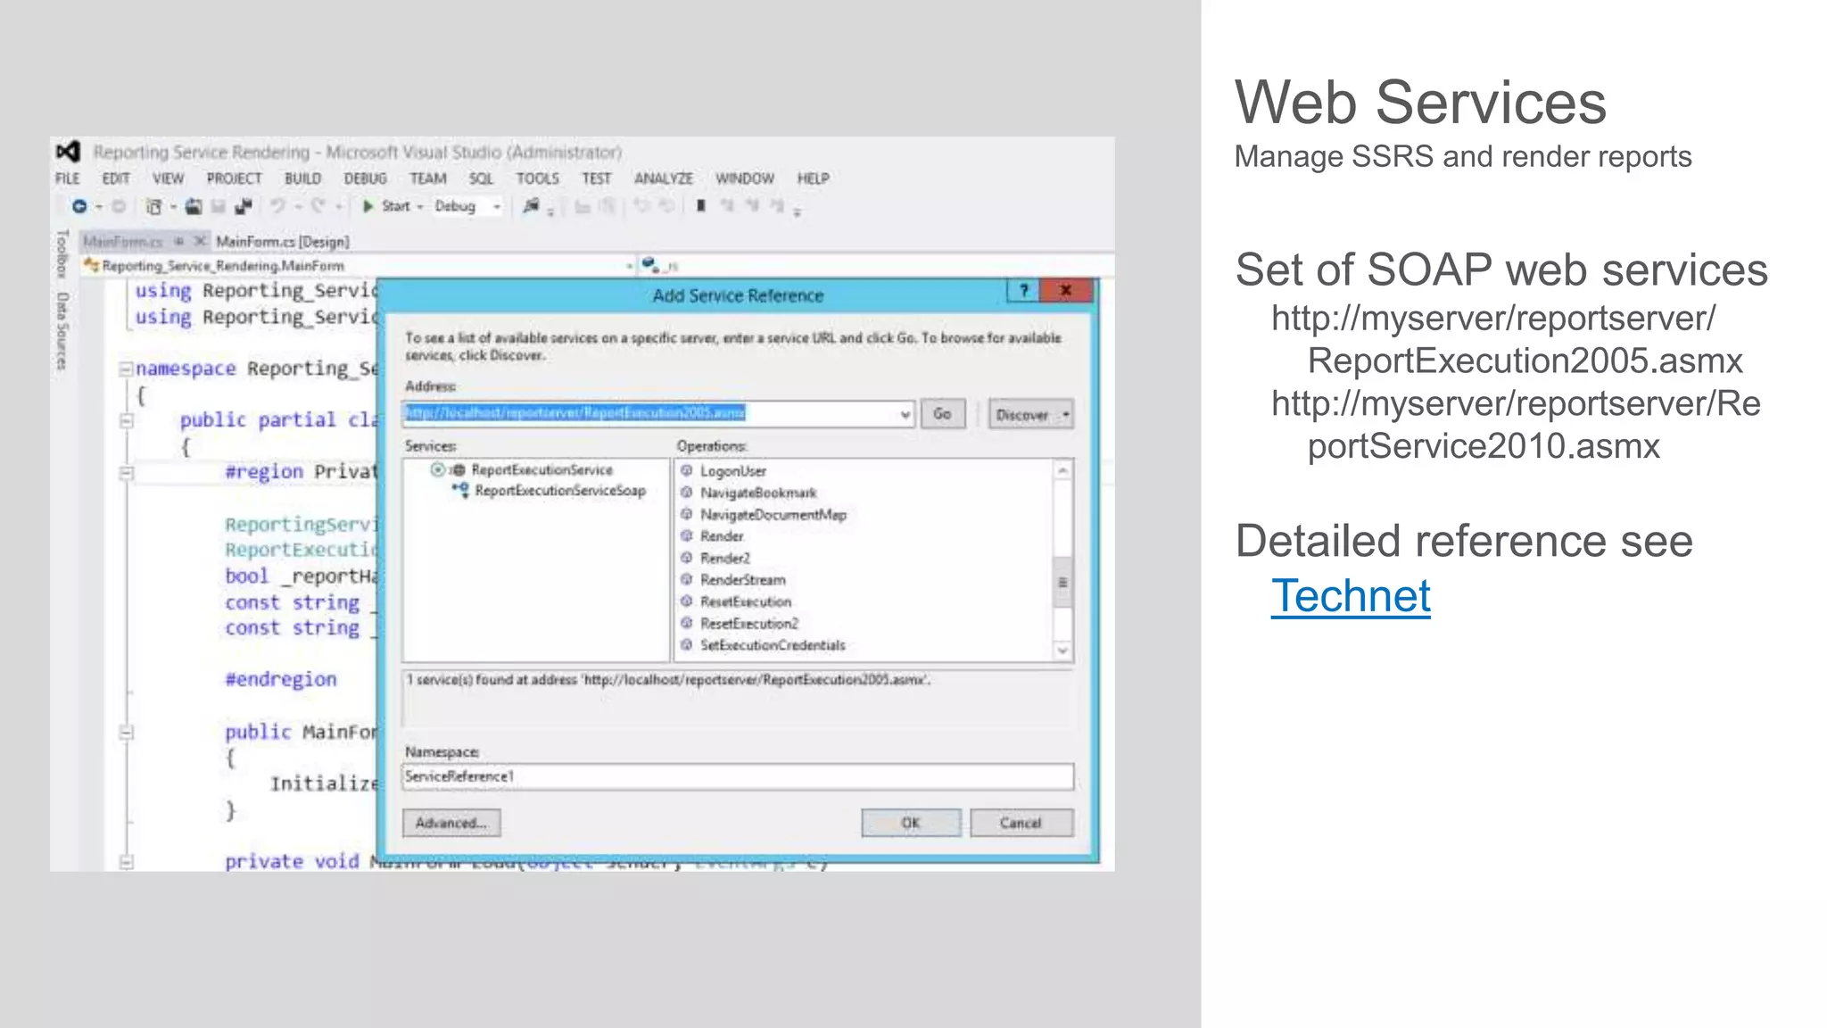
Task: Select the NavigateBookmark operation
Action: coord(758,493)
